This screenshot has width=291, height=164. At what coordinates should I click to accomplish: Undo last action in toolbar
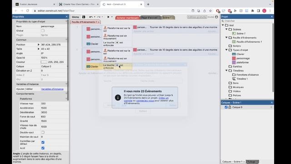coord(91,17)
